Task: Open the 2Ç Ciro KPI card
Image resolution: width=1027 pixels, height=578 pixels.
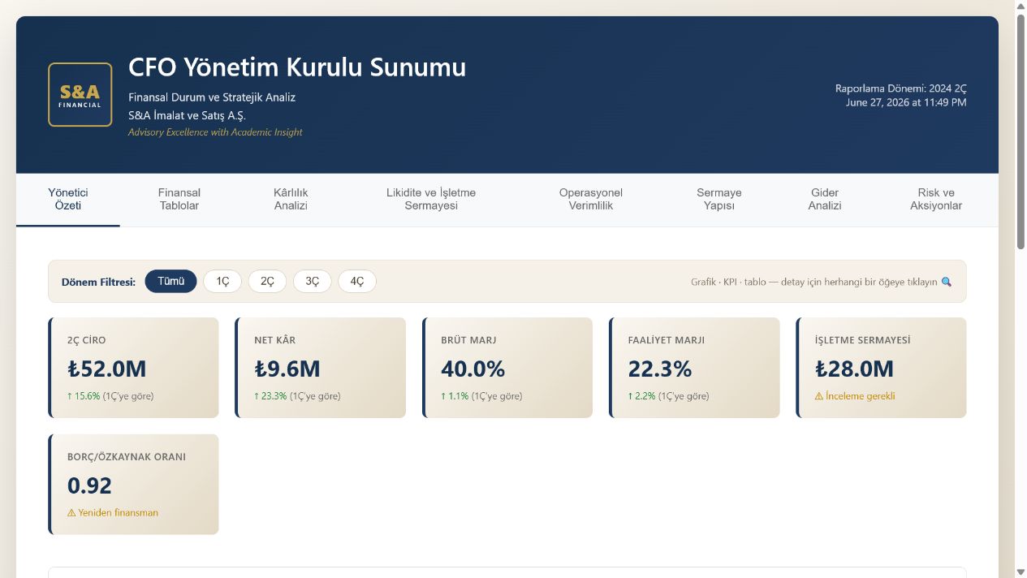Action: pos(133,368)
